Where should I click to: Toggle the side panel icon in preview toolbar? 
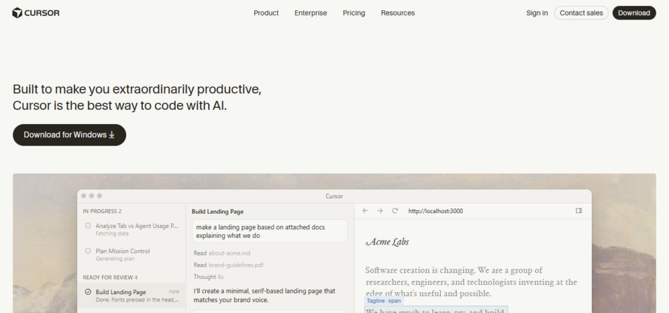pyautogui.click(x=579, y=211)
